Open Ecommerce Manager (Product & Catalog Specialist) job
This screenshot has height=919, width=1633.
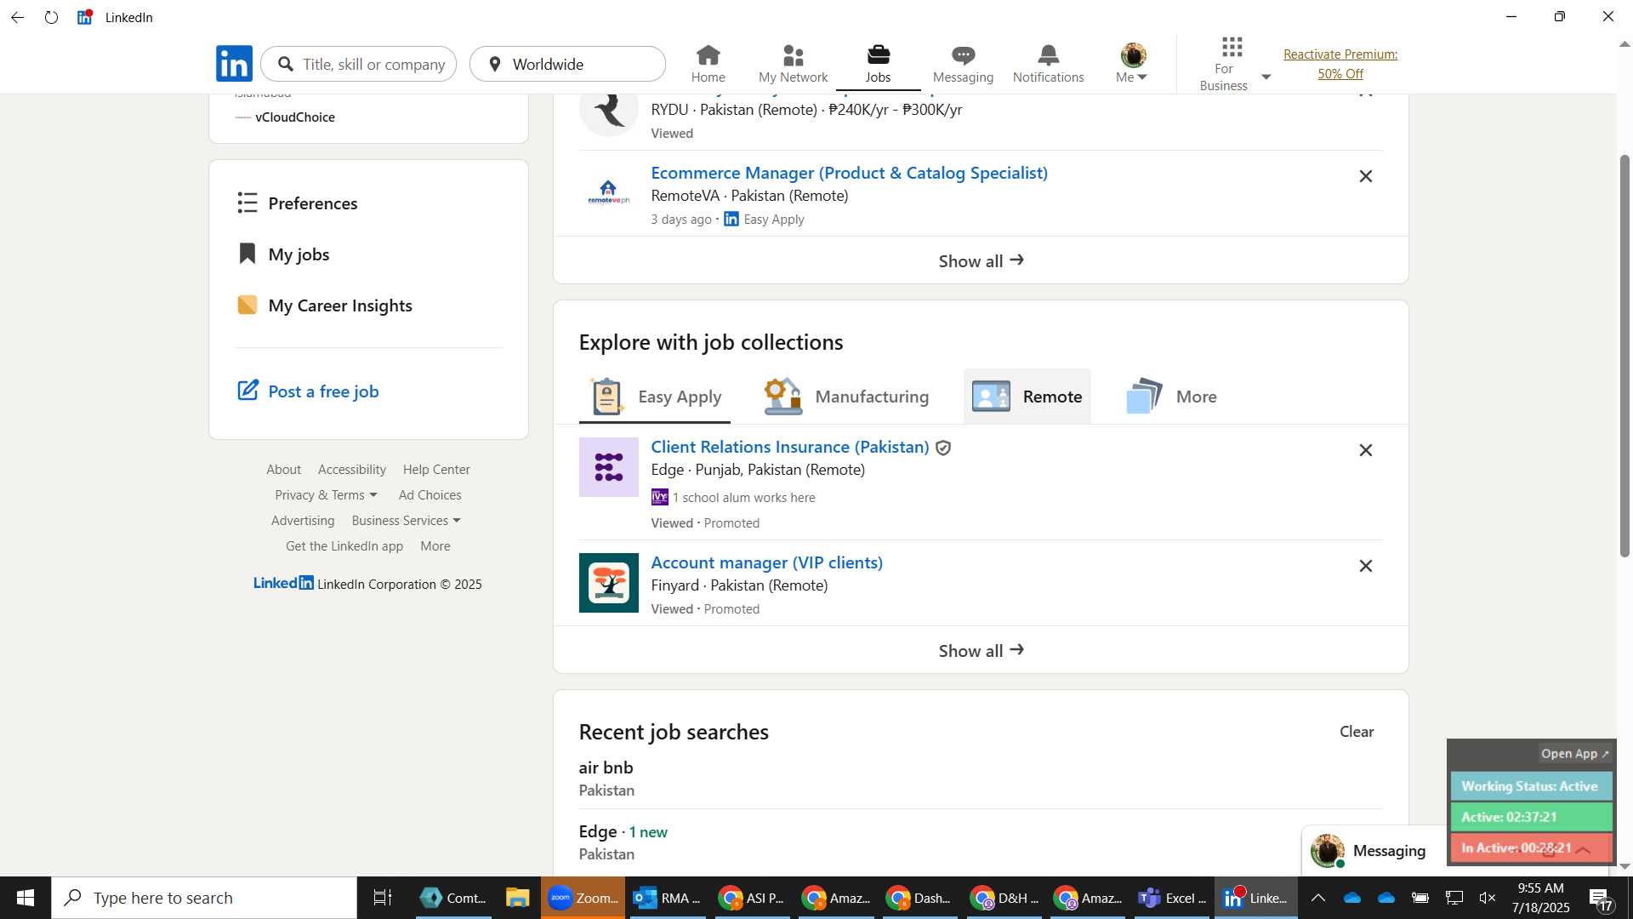[x=849, y=173]
